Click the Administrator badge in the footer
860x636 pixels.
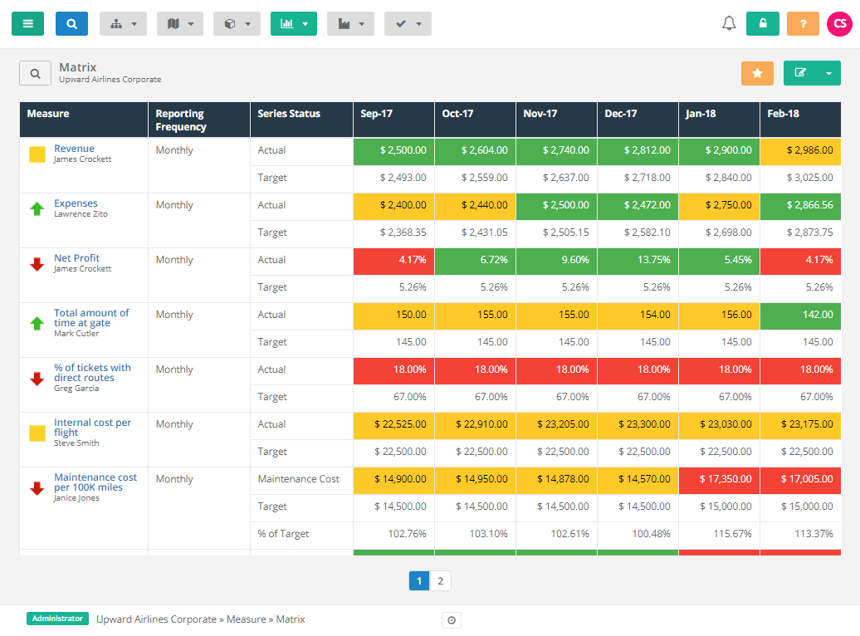57,619
